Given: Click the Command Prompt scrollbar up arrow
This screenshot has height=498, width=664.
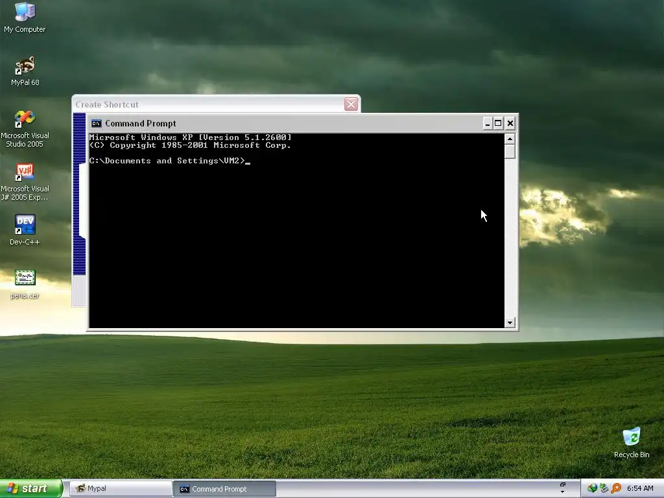Looking at the screenshot, I should tap(510, 139).
